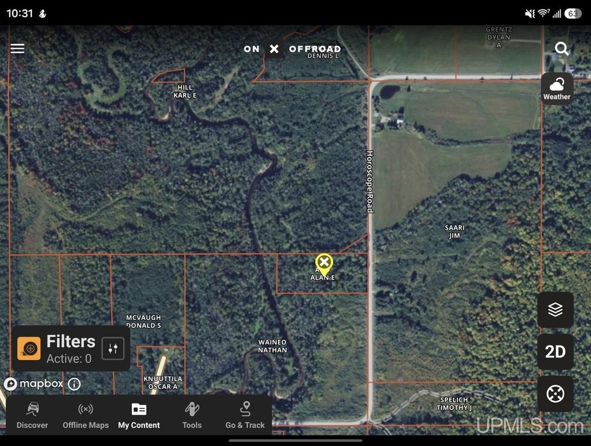The width and height of the screenshot is (591, 446).
Task: Tap the search magnifier icon
Action: coord(561,49)
